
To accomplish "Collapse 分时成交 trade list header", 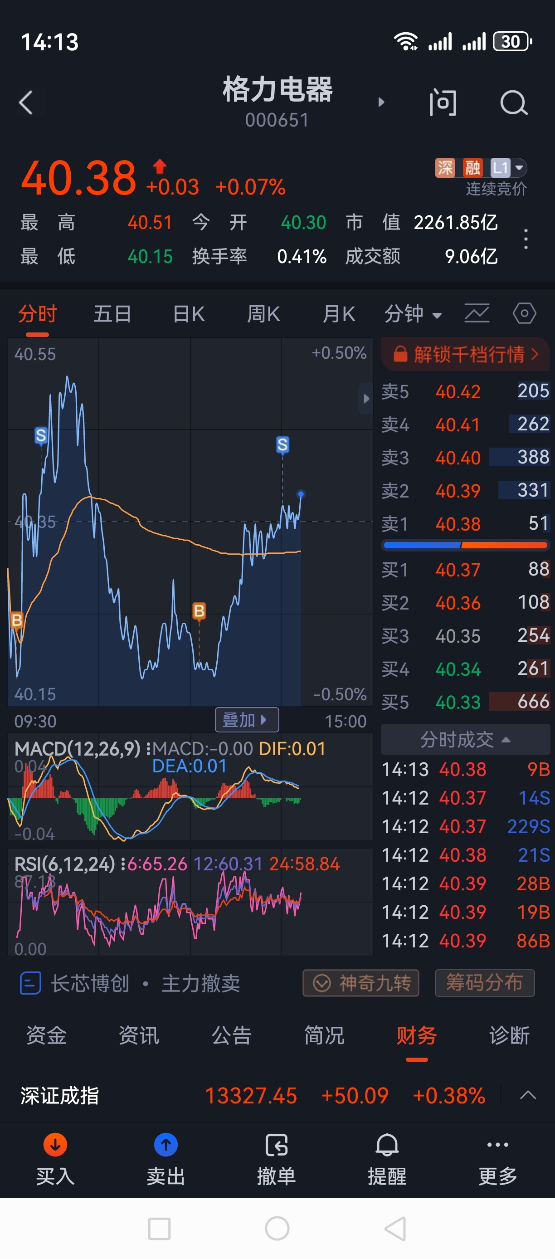I will (x=465, y=739).
